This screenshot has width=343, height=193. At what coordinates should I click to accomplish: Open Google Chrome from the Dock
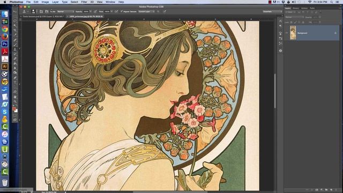coord(5,29)
